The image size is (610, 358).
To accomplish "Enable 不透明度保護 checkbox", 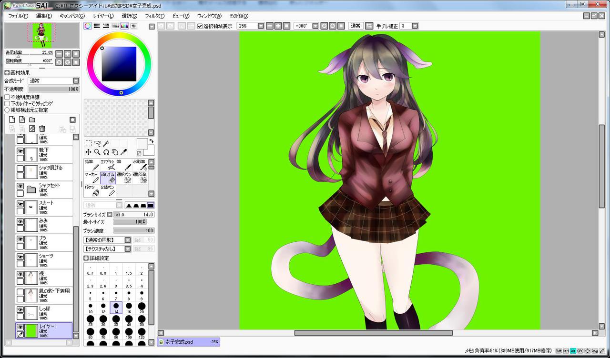I will pyautogui.click(x=7, y=97).
